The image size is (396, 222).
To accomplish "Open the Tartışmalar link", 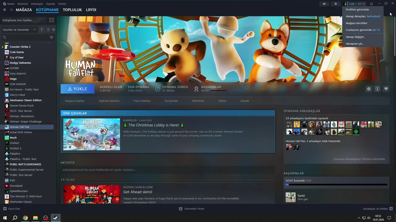I will tap(171, 101).
